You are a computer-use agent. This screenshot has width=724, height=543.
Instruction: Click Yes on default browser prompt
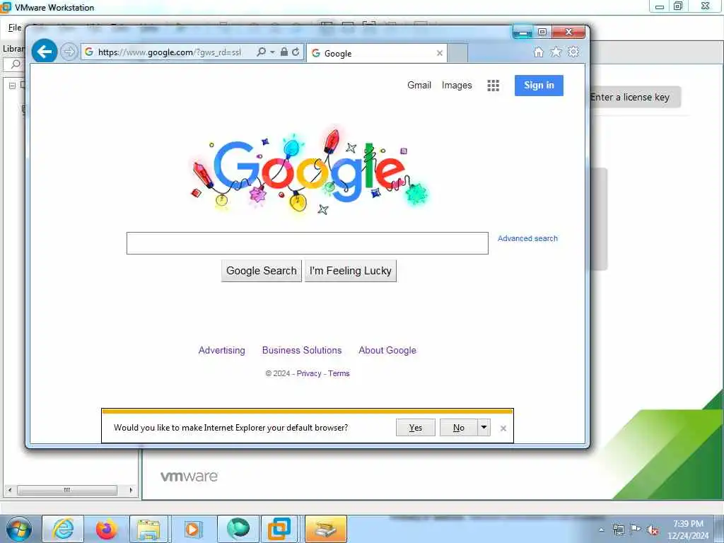(x=416, y=428)
